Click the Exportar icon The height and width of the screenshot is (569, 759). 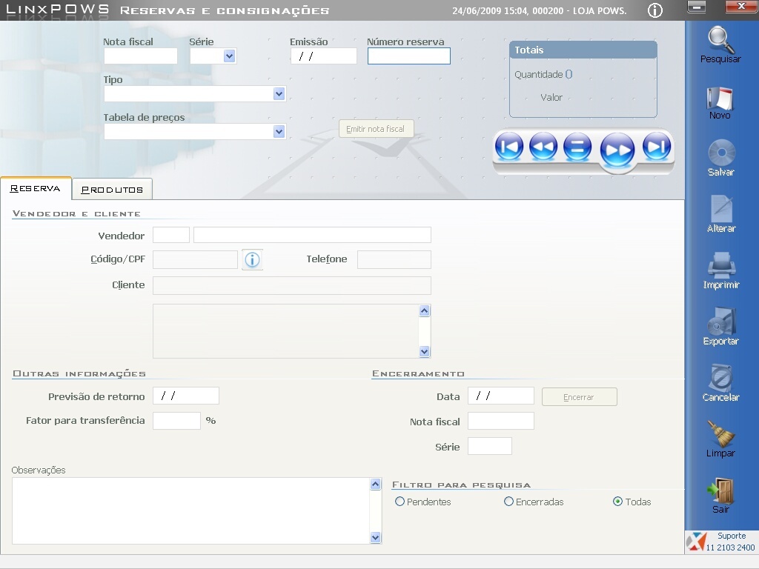tap(721, 322)
